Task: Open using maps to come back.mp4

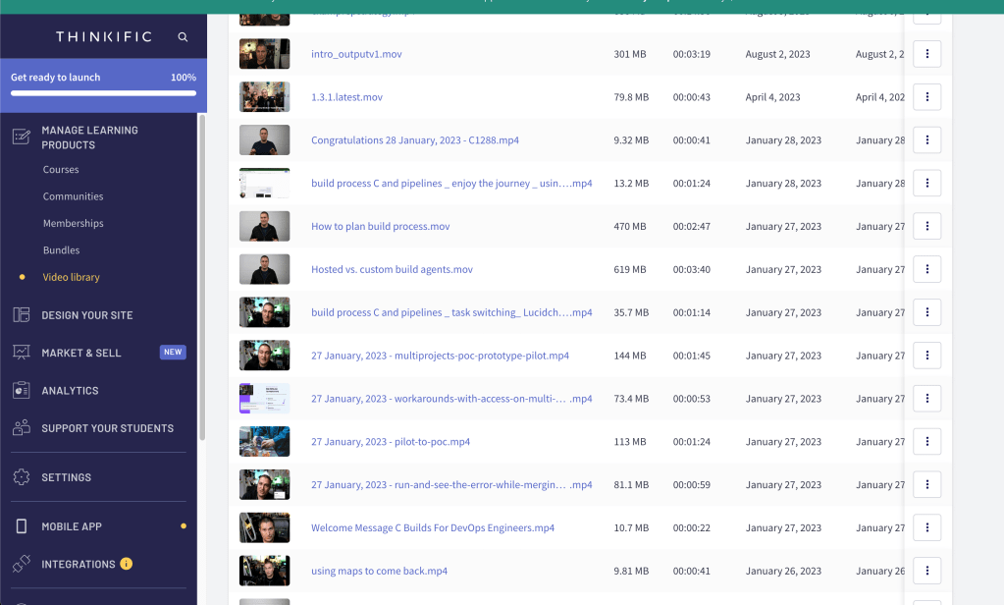Action: click(x=379, y=571)
